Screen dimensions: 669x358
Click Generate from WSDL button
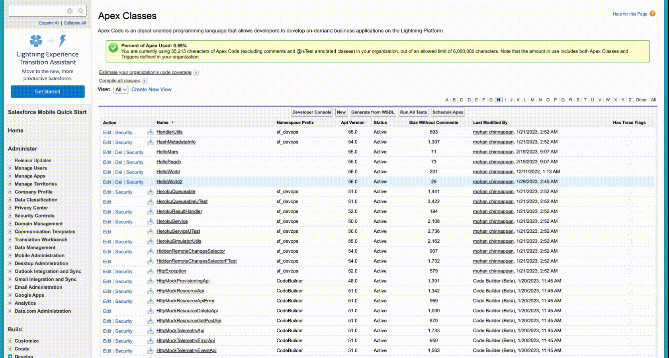point(373,112)
